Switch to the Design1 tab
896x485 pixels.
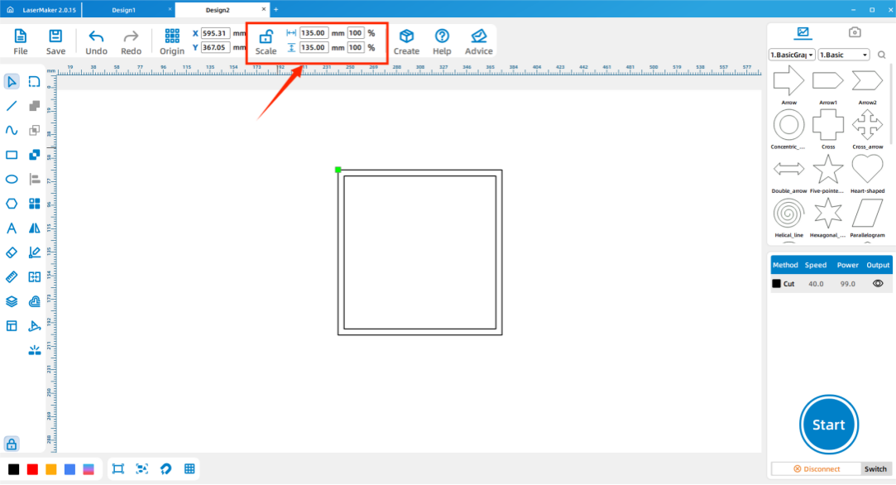click(x=123, y=10)
